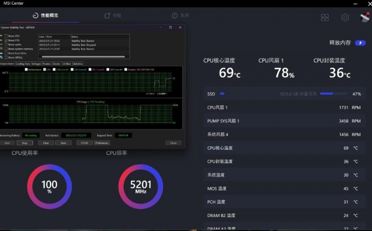The height and width of the screenshot is (231, 372).
Task: Click the AIDA64 Close button
Action: pyautogui.click(x=173, y=143)
